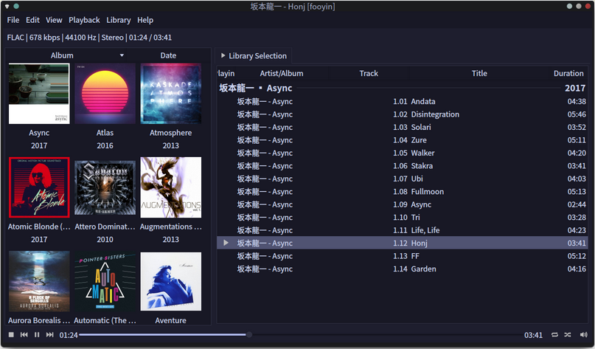Image resolution: width=595 pixels, height=349 pixels.
Task: Click the Title column header
Action: (479, 73)
